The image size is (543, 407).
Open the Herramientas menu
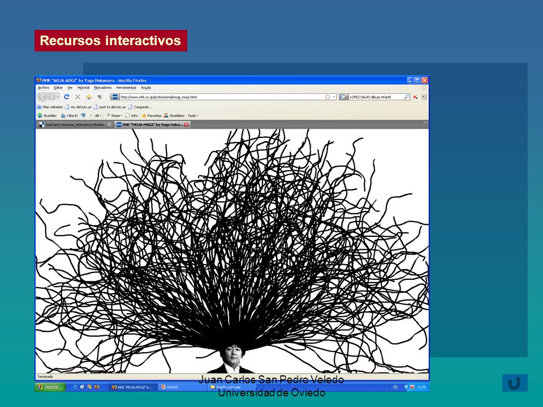click(126, 88)
